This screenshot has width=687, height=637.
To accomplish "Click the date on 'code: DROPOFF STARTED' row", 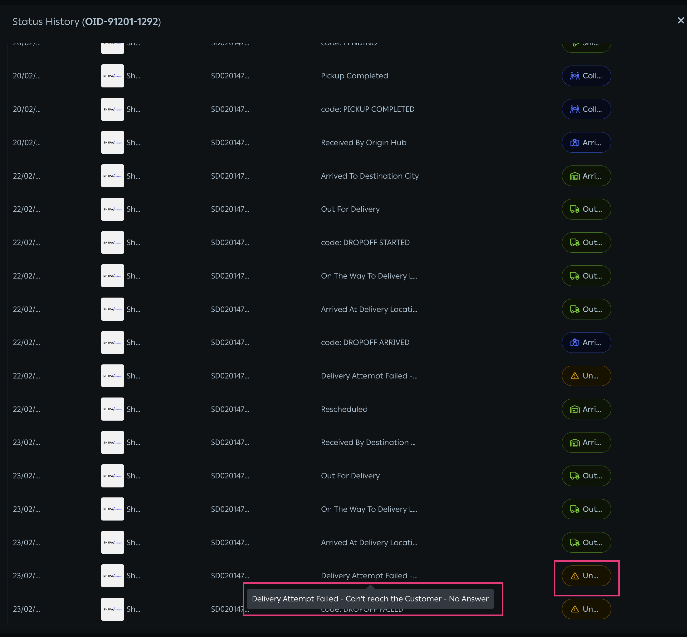I will (x=27, y=242).
